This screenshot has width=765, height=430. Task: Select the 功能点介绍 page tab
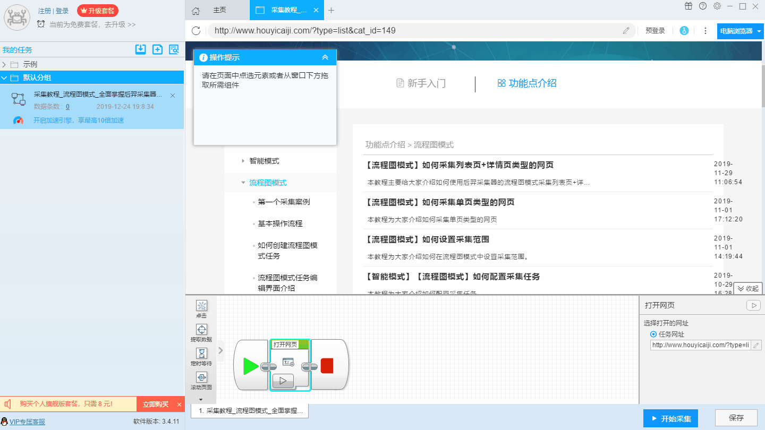pyautogui.click(x=526, y=83)
